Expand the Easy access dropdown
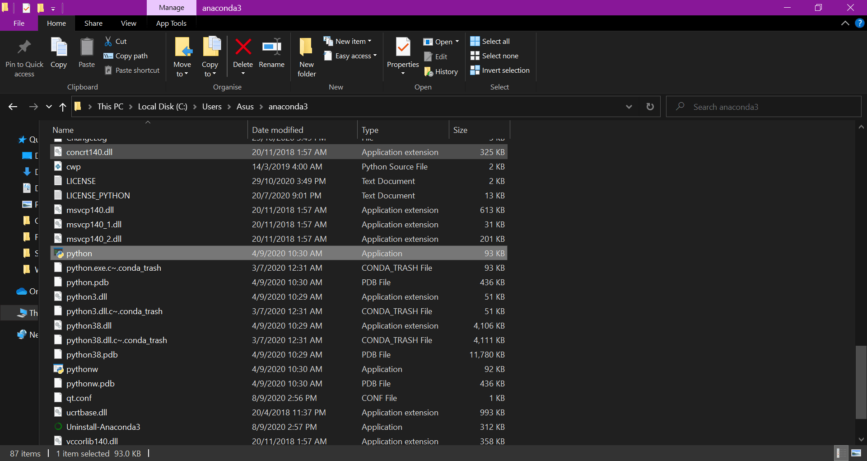 click(x=375, y=56)
